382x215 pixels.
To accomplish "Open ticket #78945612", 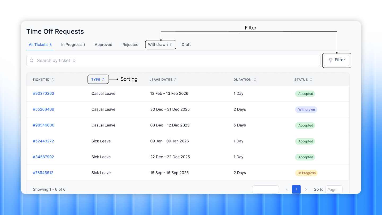I will point(43,173).
